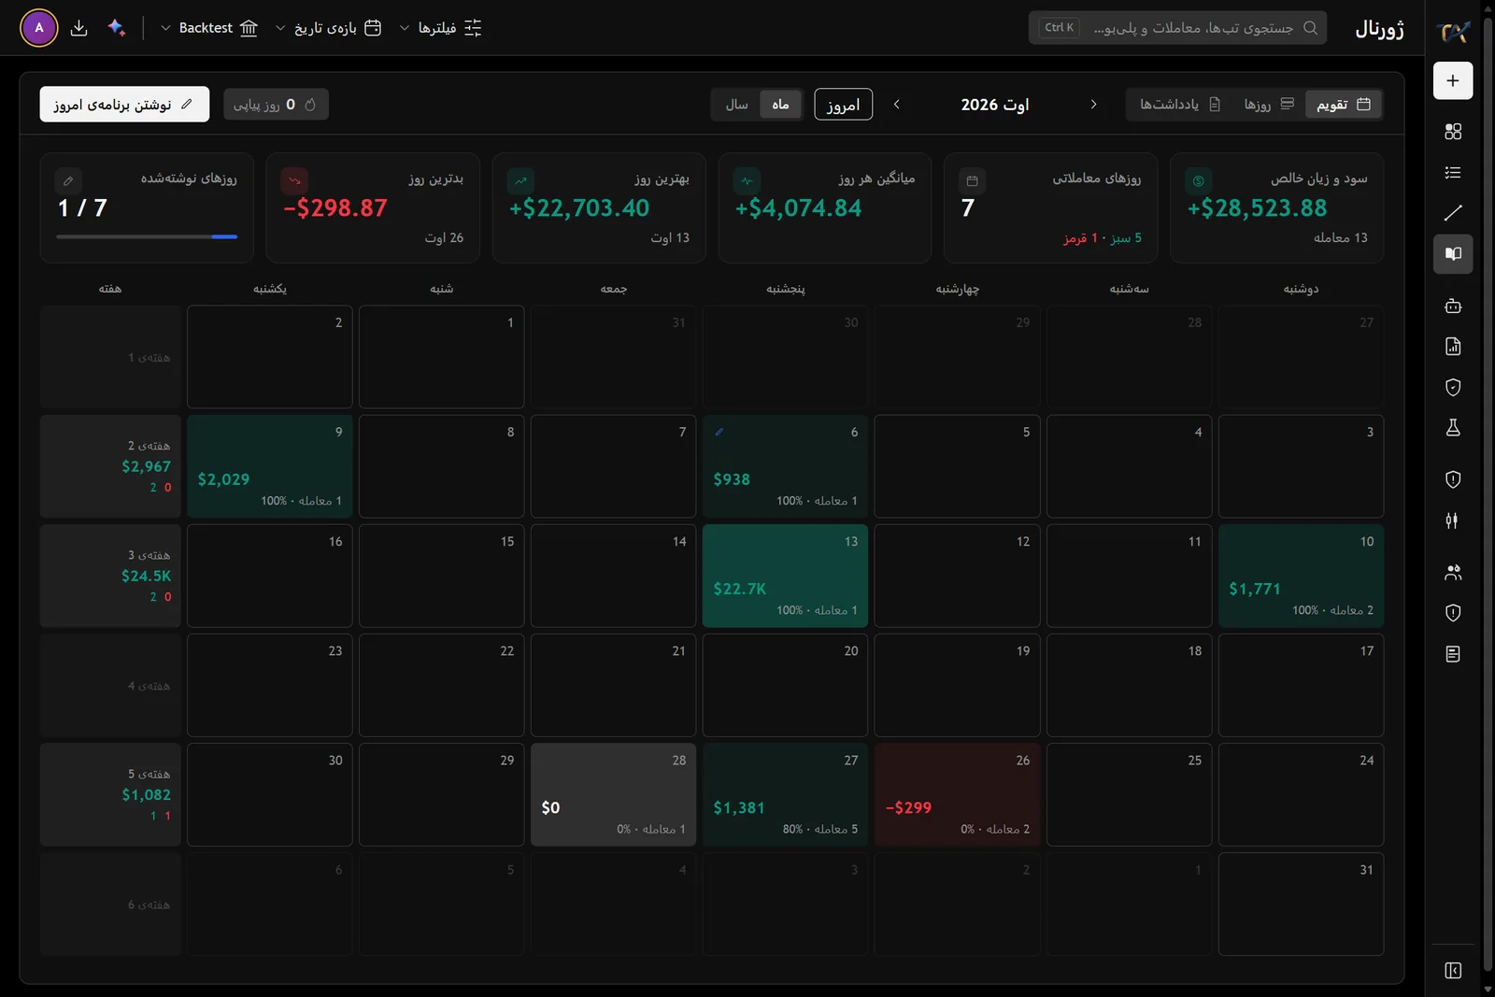Open calendar day 13 with $22.7K

(785, 576)
